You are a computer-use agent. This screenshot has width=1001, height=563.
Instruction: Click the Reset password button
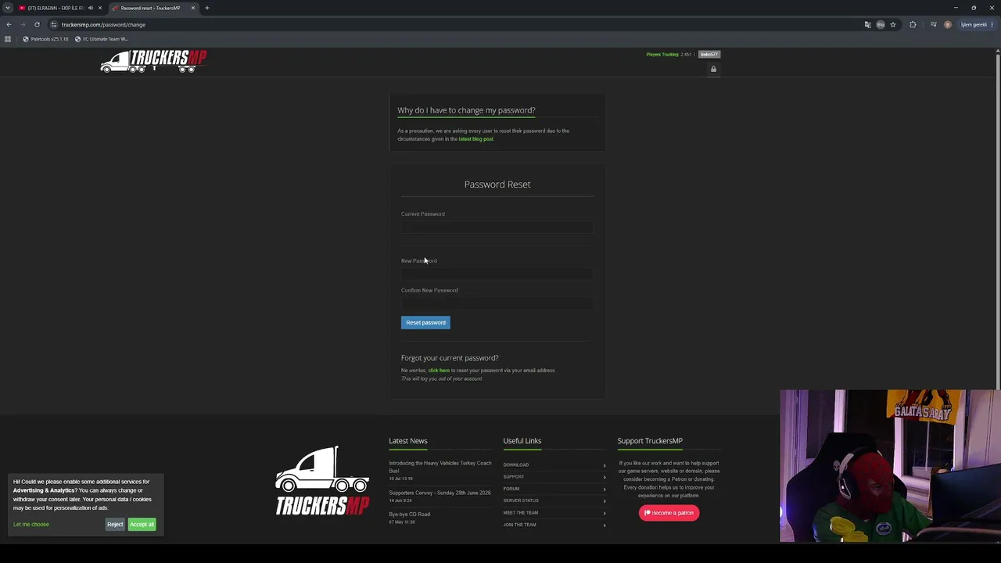[x=425, y=322]
